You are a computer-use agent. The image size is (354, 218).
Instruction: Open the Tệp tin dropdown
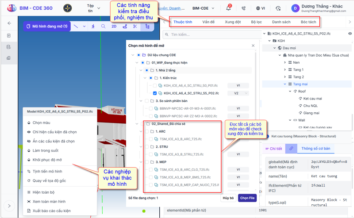(93, 8)
